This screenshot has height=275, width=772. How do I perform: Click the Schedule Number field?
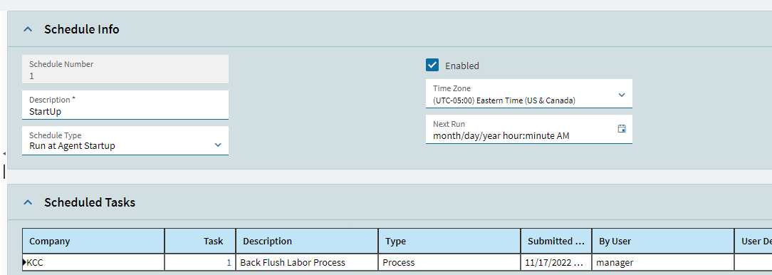click(x=125, y=70)
